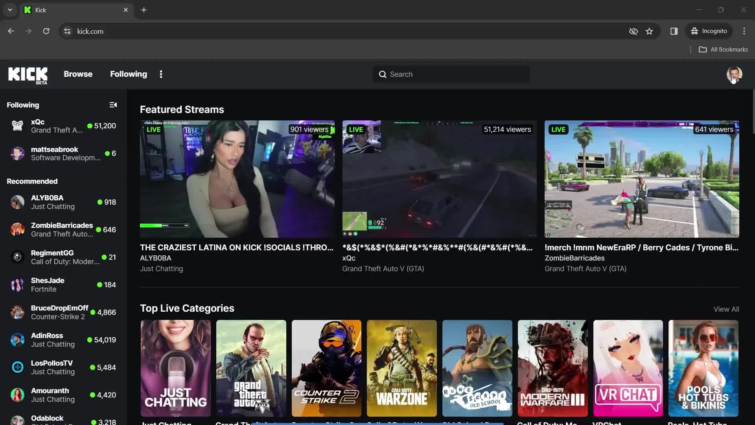The height and width of the screenshot is (425, 755).
Task: Click the LIVE badge on xQc stream
Action: tap(356, 129)
